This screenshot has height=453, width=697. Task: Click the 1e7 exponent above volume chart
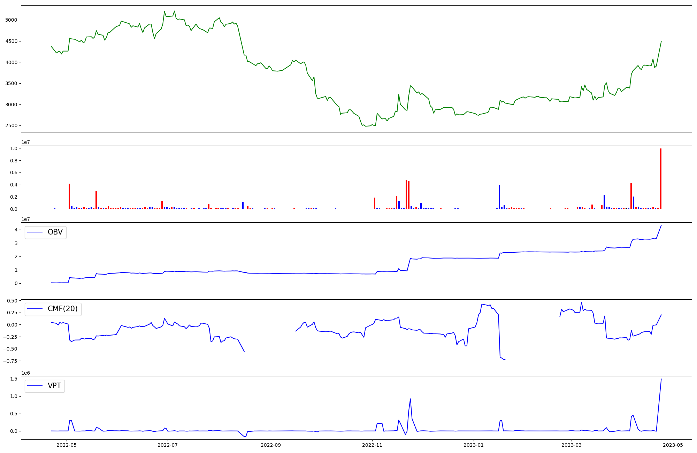coord(25,142)
